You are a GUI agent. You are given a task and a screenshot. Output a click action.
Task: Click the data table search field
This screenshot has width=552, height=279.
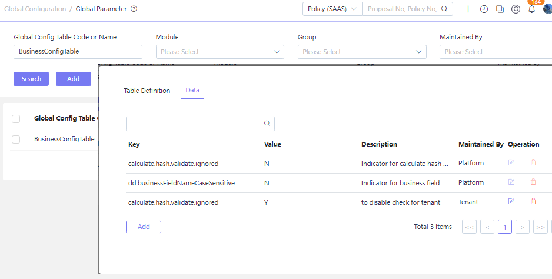pos(195,124)
